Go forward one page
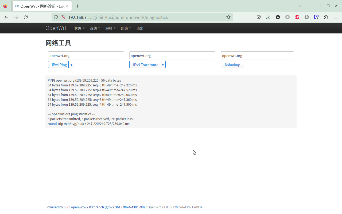 [x=16, y=17]
